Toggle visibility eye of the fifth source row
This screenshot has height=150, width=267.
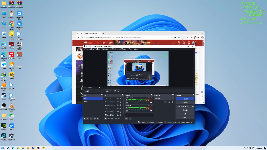118,112
